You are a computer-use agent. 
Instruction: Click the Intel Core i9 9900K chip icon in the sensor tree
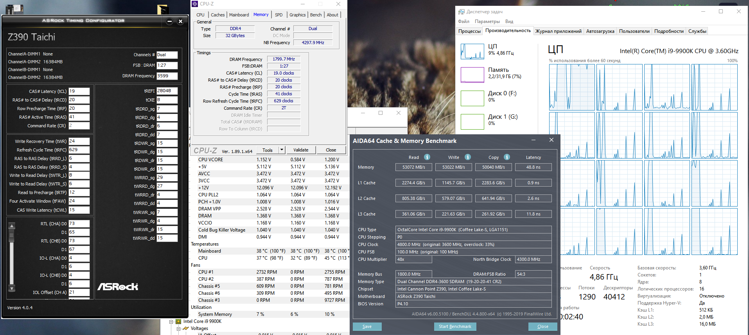178,321
